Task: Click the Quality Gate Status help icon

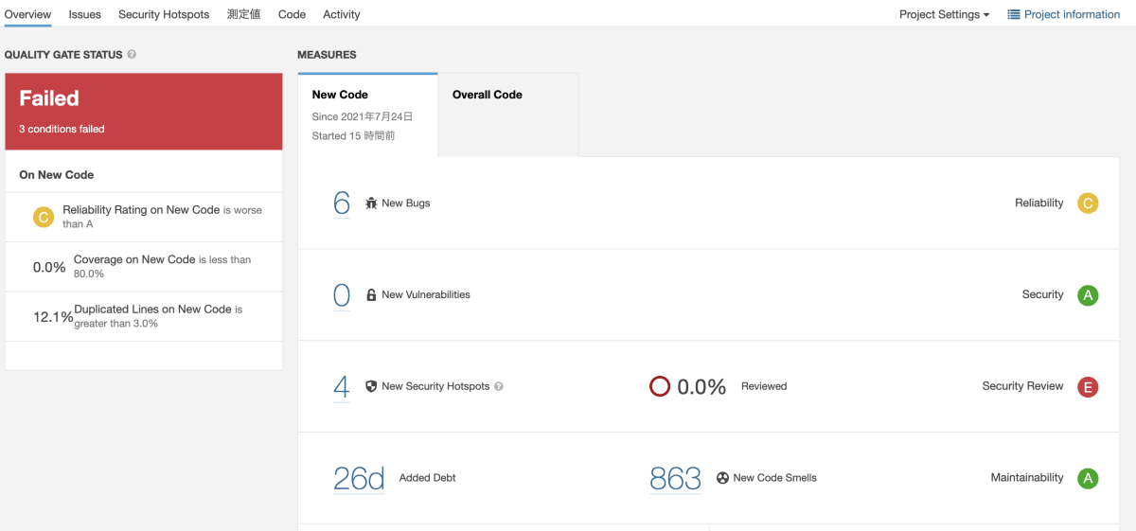Action: click(x=132, y=54)
